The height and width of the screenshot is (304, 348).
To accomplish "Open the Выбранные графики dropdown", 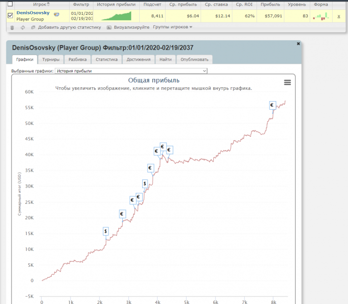I will pyautogui.click(x=130, y=71).
